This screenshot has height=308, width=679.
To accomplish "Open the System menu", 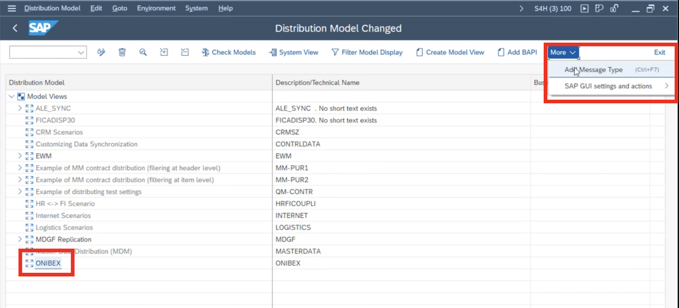I will pos(196,8).
